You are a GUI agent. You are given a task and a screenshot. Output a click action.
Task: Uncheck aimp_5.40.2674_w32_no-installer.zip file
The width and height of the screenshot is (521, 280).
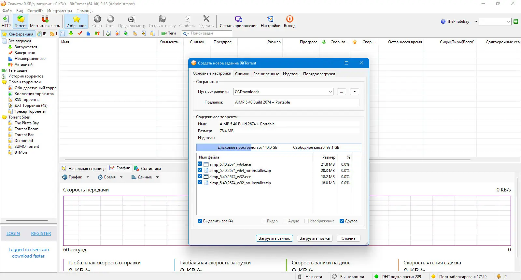coord(200,182)
